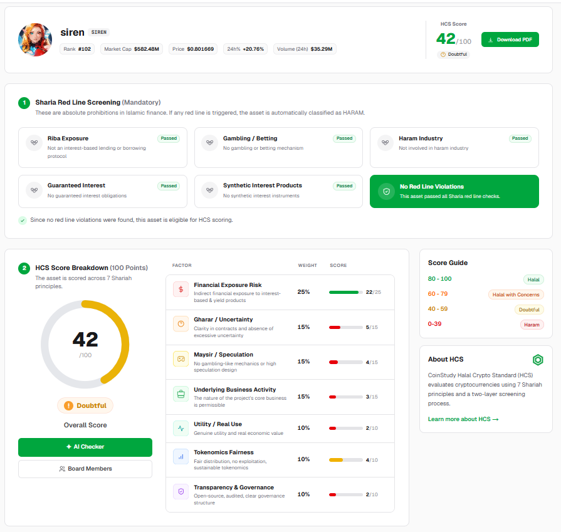Click the Doubtful tag in Score Guide
This screenshot has width=561, height=532.
pyautogui.click(x=529, y=310)
